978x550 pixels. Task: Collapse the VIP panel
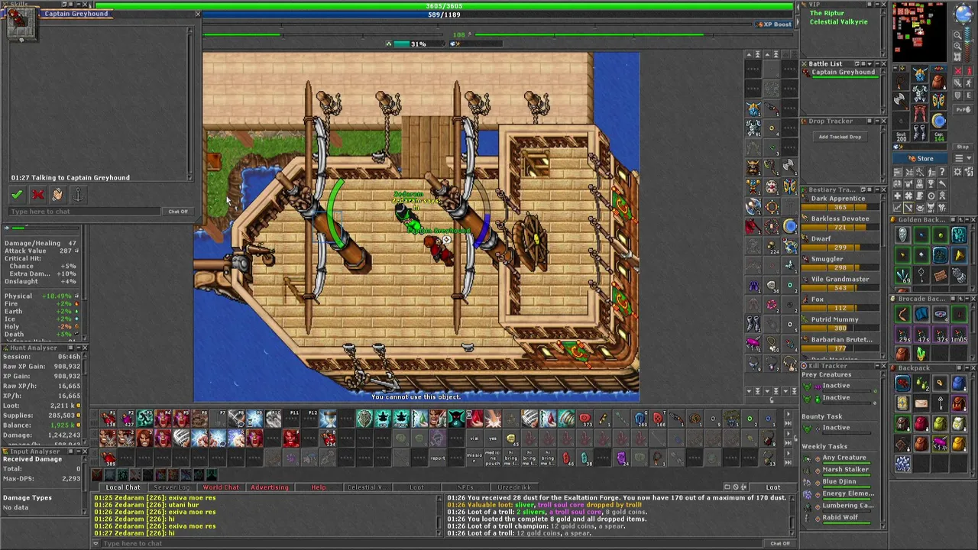click(877, 4)
